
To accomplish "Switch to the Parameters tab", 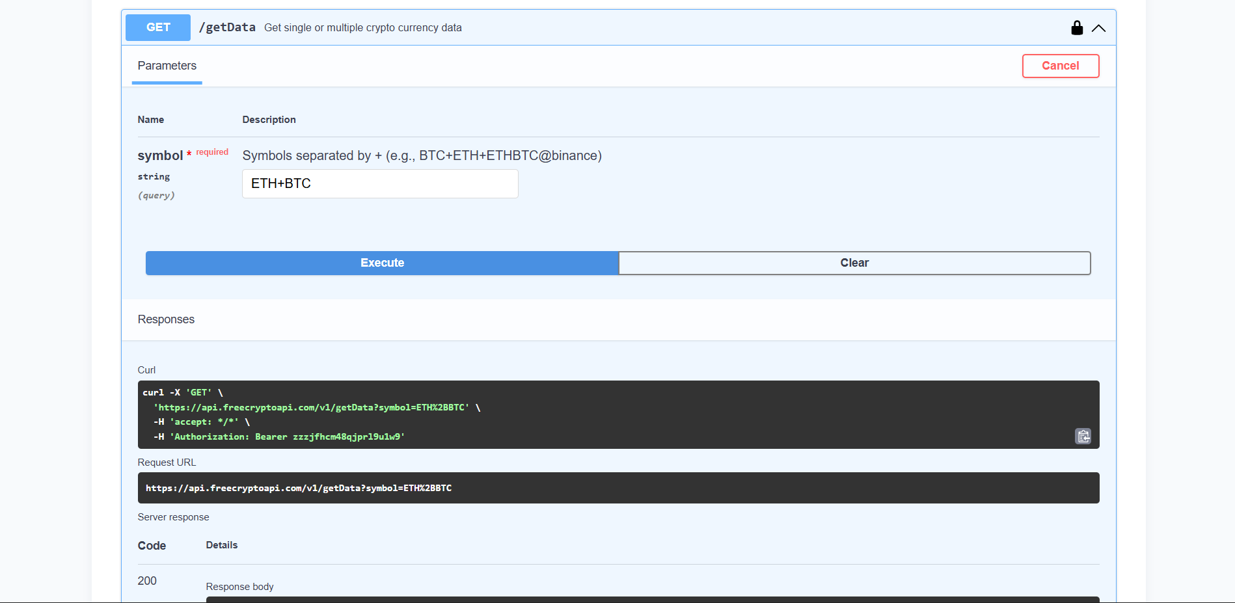I will pos(167,66).
